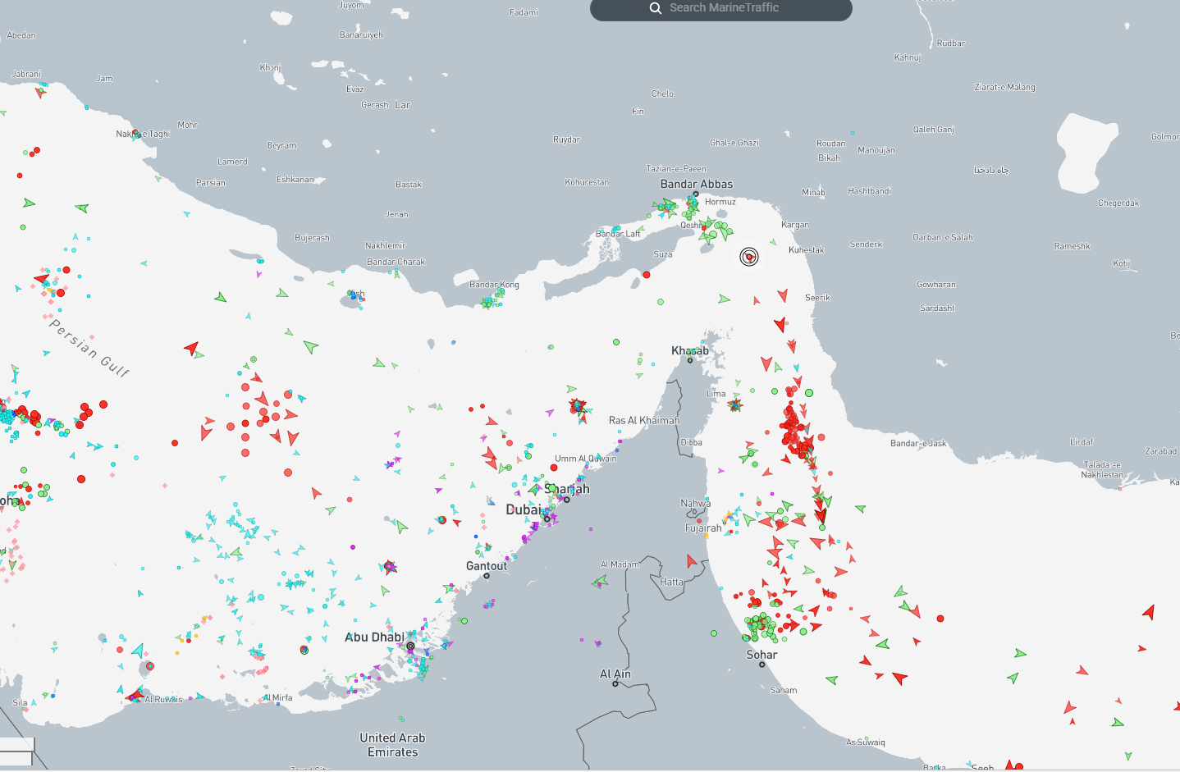Select the green vessel cluster below Bandar Kong
The image size is (1180, 772).
tap(490, 302)
